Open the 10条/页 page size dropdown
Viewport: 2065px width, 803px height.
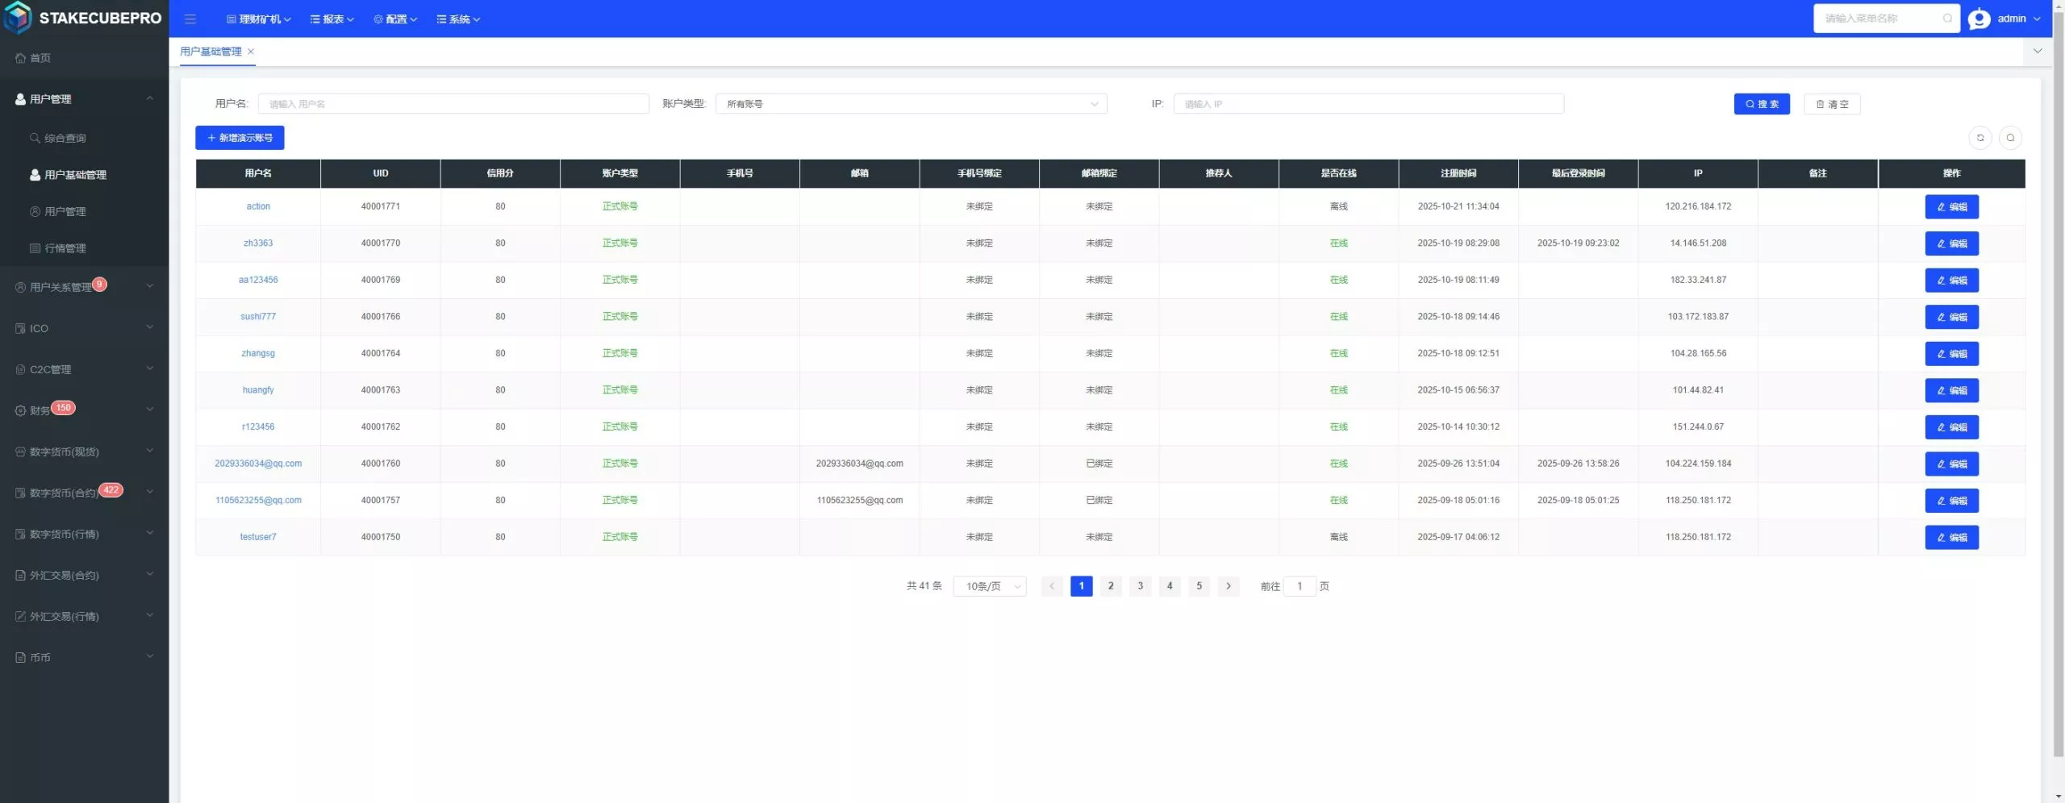tap(989, 586)
